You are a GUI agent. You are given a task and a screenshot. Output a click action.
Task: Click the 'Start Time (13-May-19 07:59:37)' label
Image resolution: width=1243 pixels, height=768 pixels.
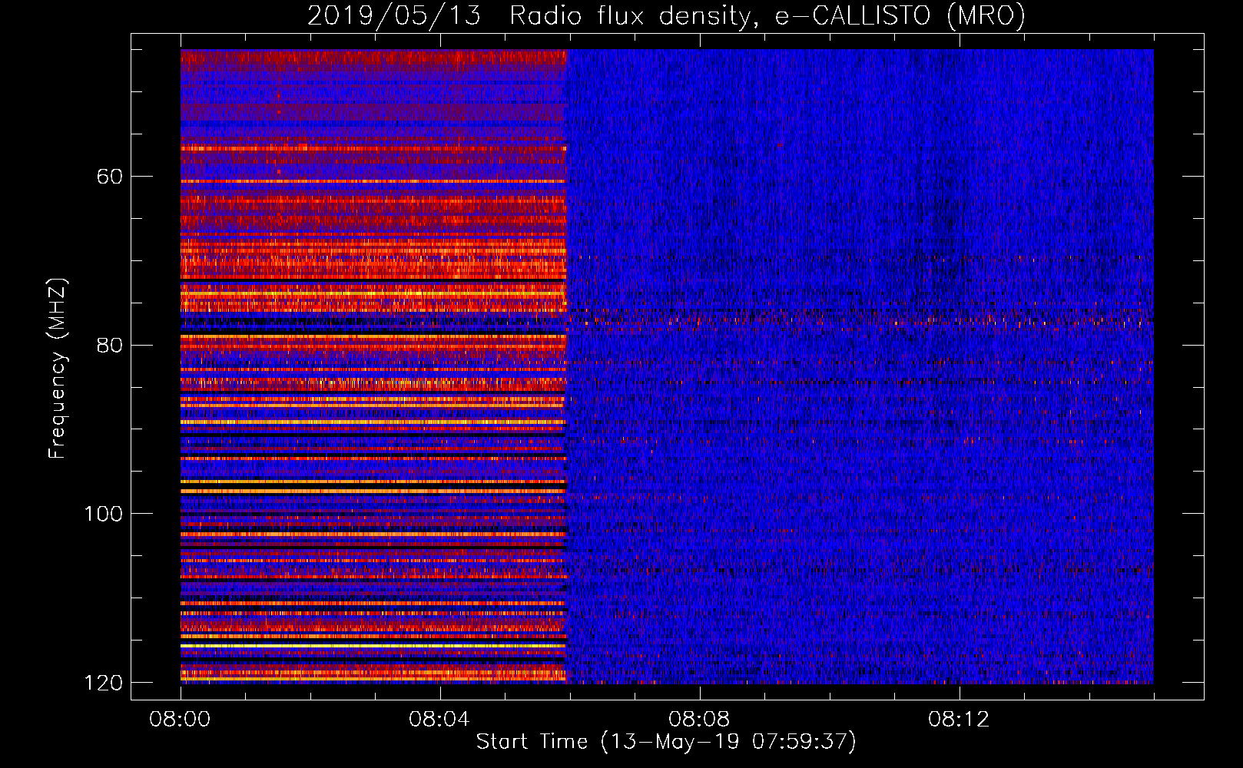[666, 742]
